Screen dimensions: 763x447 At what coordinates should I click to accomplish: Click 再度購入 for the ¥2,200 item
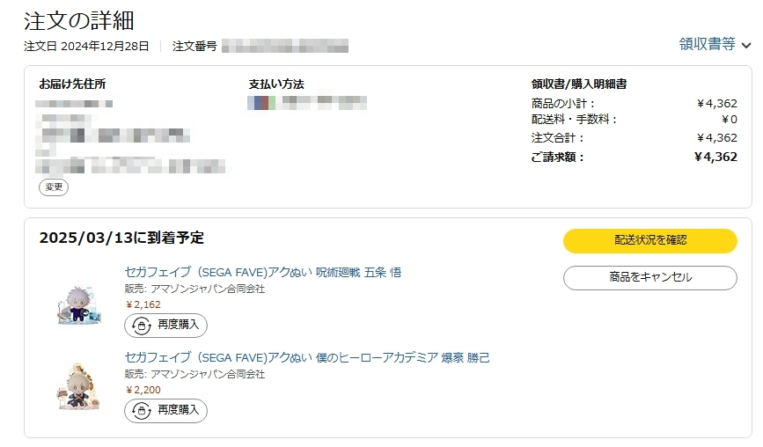coord(166,411)
